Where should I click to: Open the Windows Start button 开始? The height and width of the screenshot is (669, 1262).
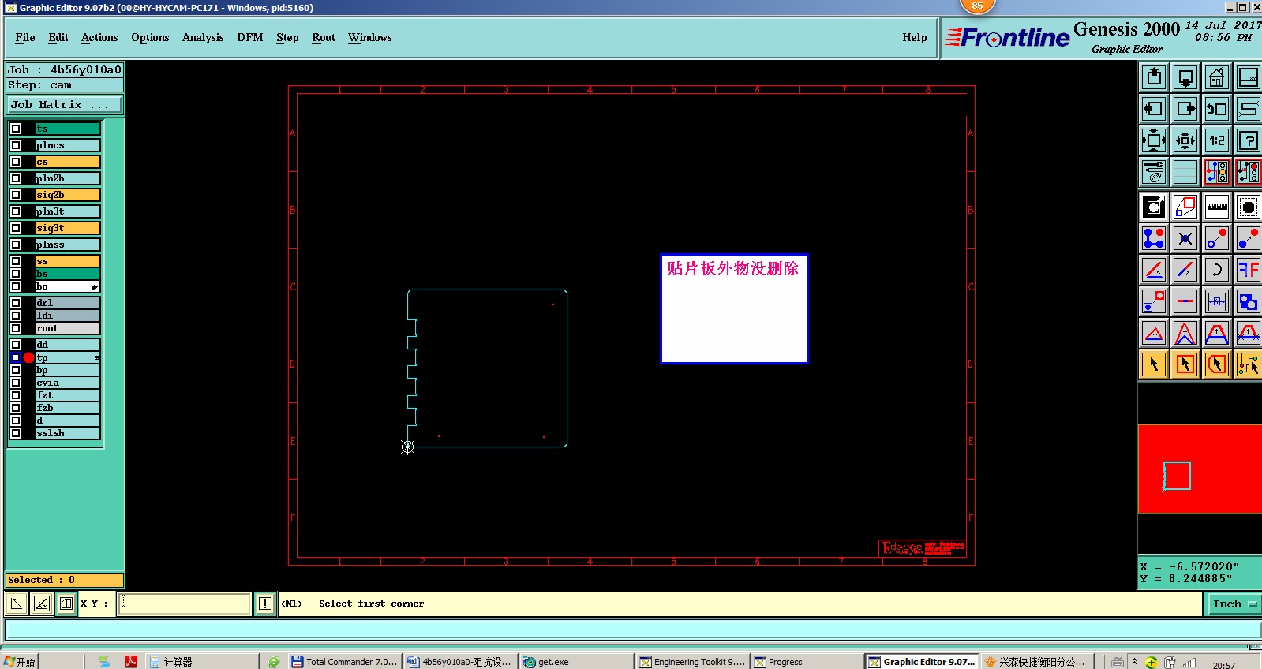click(20, 662)
